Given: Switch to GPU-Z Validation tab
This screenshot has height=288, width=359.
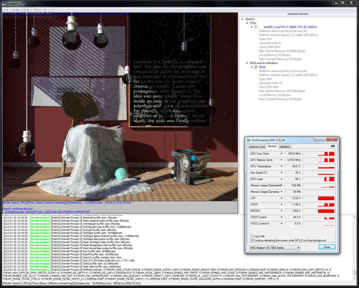Looking at the screenshot, I should 285,147.
